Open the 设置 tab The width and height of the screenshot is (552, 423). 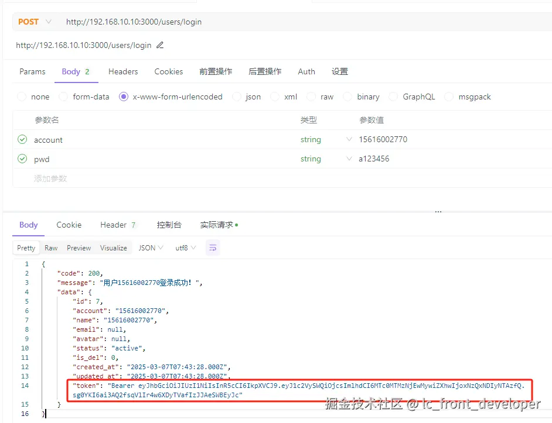point(340,72)
